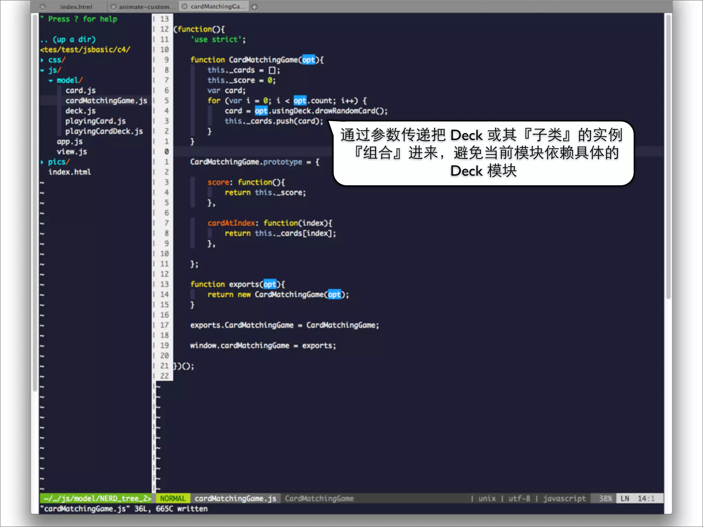This screenshot has width=703, height=527.
Task: Collapse the model/ folder arrow
Action: coord(51,81)
